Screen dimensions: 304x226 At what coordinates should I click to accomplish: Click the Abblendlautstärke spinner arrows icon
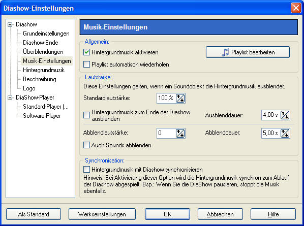point(180,133)
